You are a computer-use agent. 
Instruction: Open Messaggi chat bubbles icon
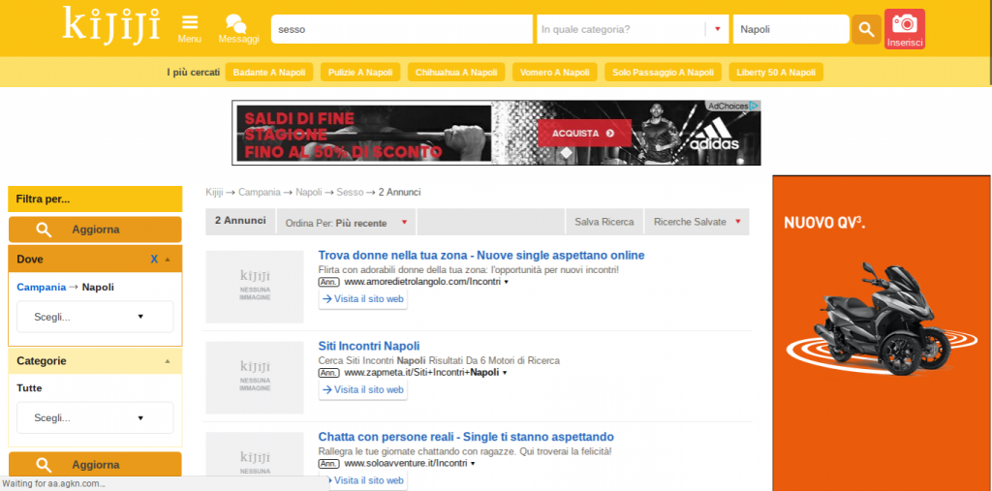[x=235, y=22]
